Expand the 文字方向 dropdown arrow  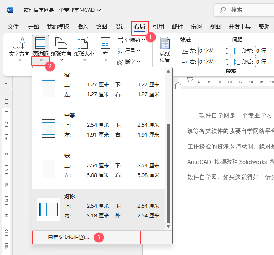20,60
